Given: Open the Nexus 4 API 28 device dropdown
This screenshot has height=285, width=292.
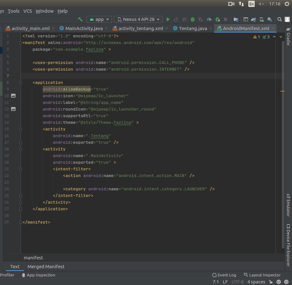Looking at the screenshot, I should click(x=138, y=19).
